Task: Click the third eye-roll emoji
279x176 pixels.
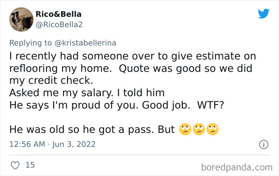Action: pyautogui.click(x=212, y=129)
